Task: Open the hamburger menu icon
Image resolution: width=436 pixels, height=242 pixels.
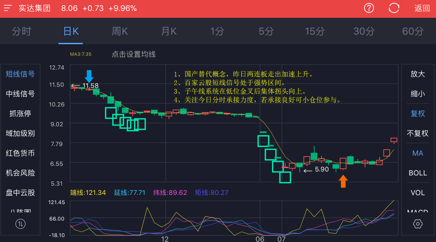Action: 8,8
